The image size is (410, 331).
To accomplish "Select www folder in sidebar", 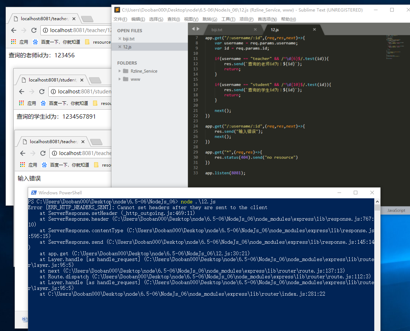I will click(x=136, y=79).
